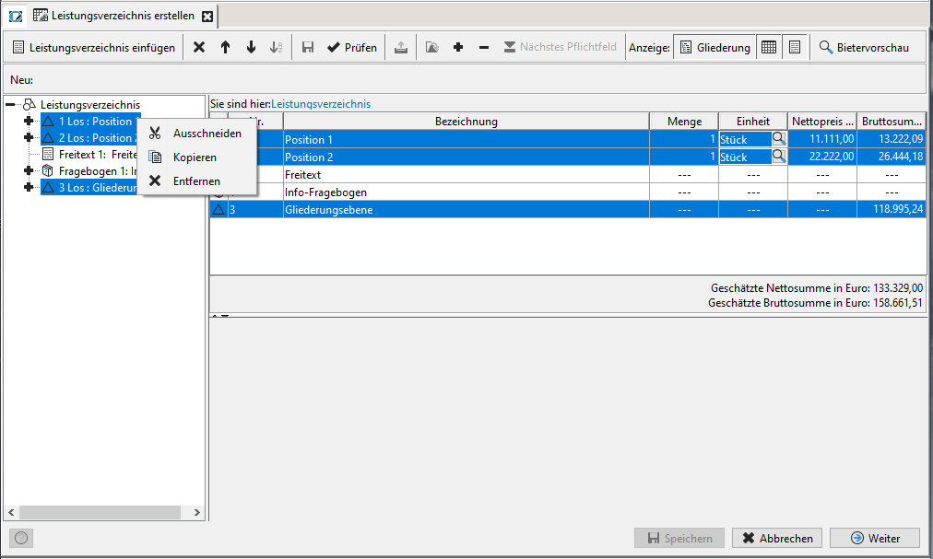This screenshot has height=559, width=933.
Task: Select tree item '3 Los : Gliederung'
Action: (x=89, y=188)
